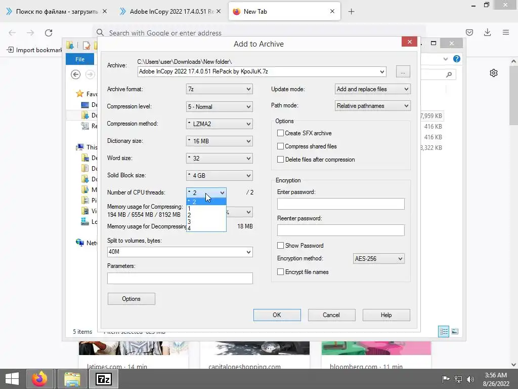
Task: Reload the Firefox page
Action: coord(49,33)
